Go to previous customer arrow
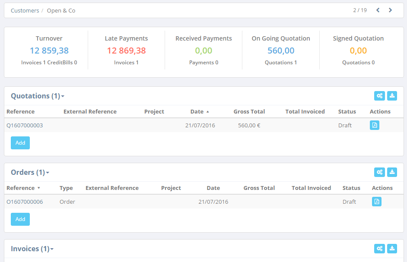 point(378,10)
